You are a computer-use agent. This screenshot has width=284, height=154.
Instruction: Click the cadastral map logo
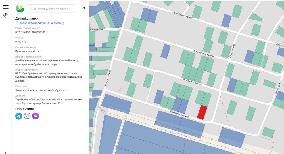tap(20, 8)
